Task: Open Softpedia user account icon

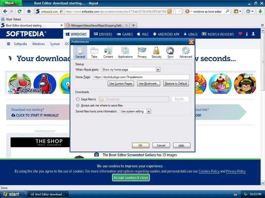Action: pos(253,34)
